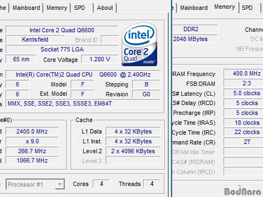Open the Memory tab in left window

tap(57, 8)
